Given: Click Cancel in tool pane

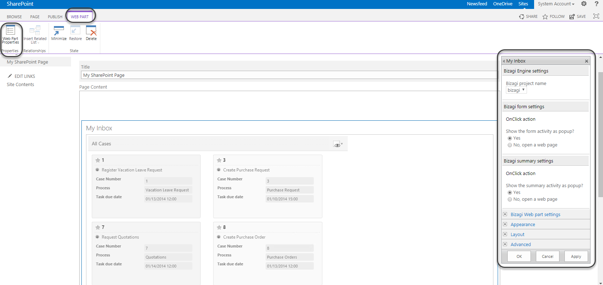Looking at the screenshot, I should [547, 256].
